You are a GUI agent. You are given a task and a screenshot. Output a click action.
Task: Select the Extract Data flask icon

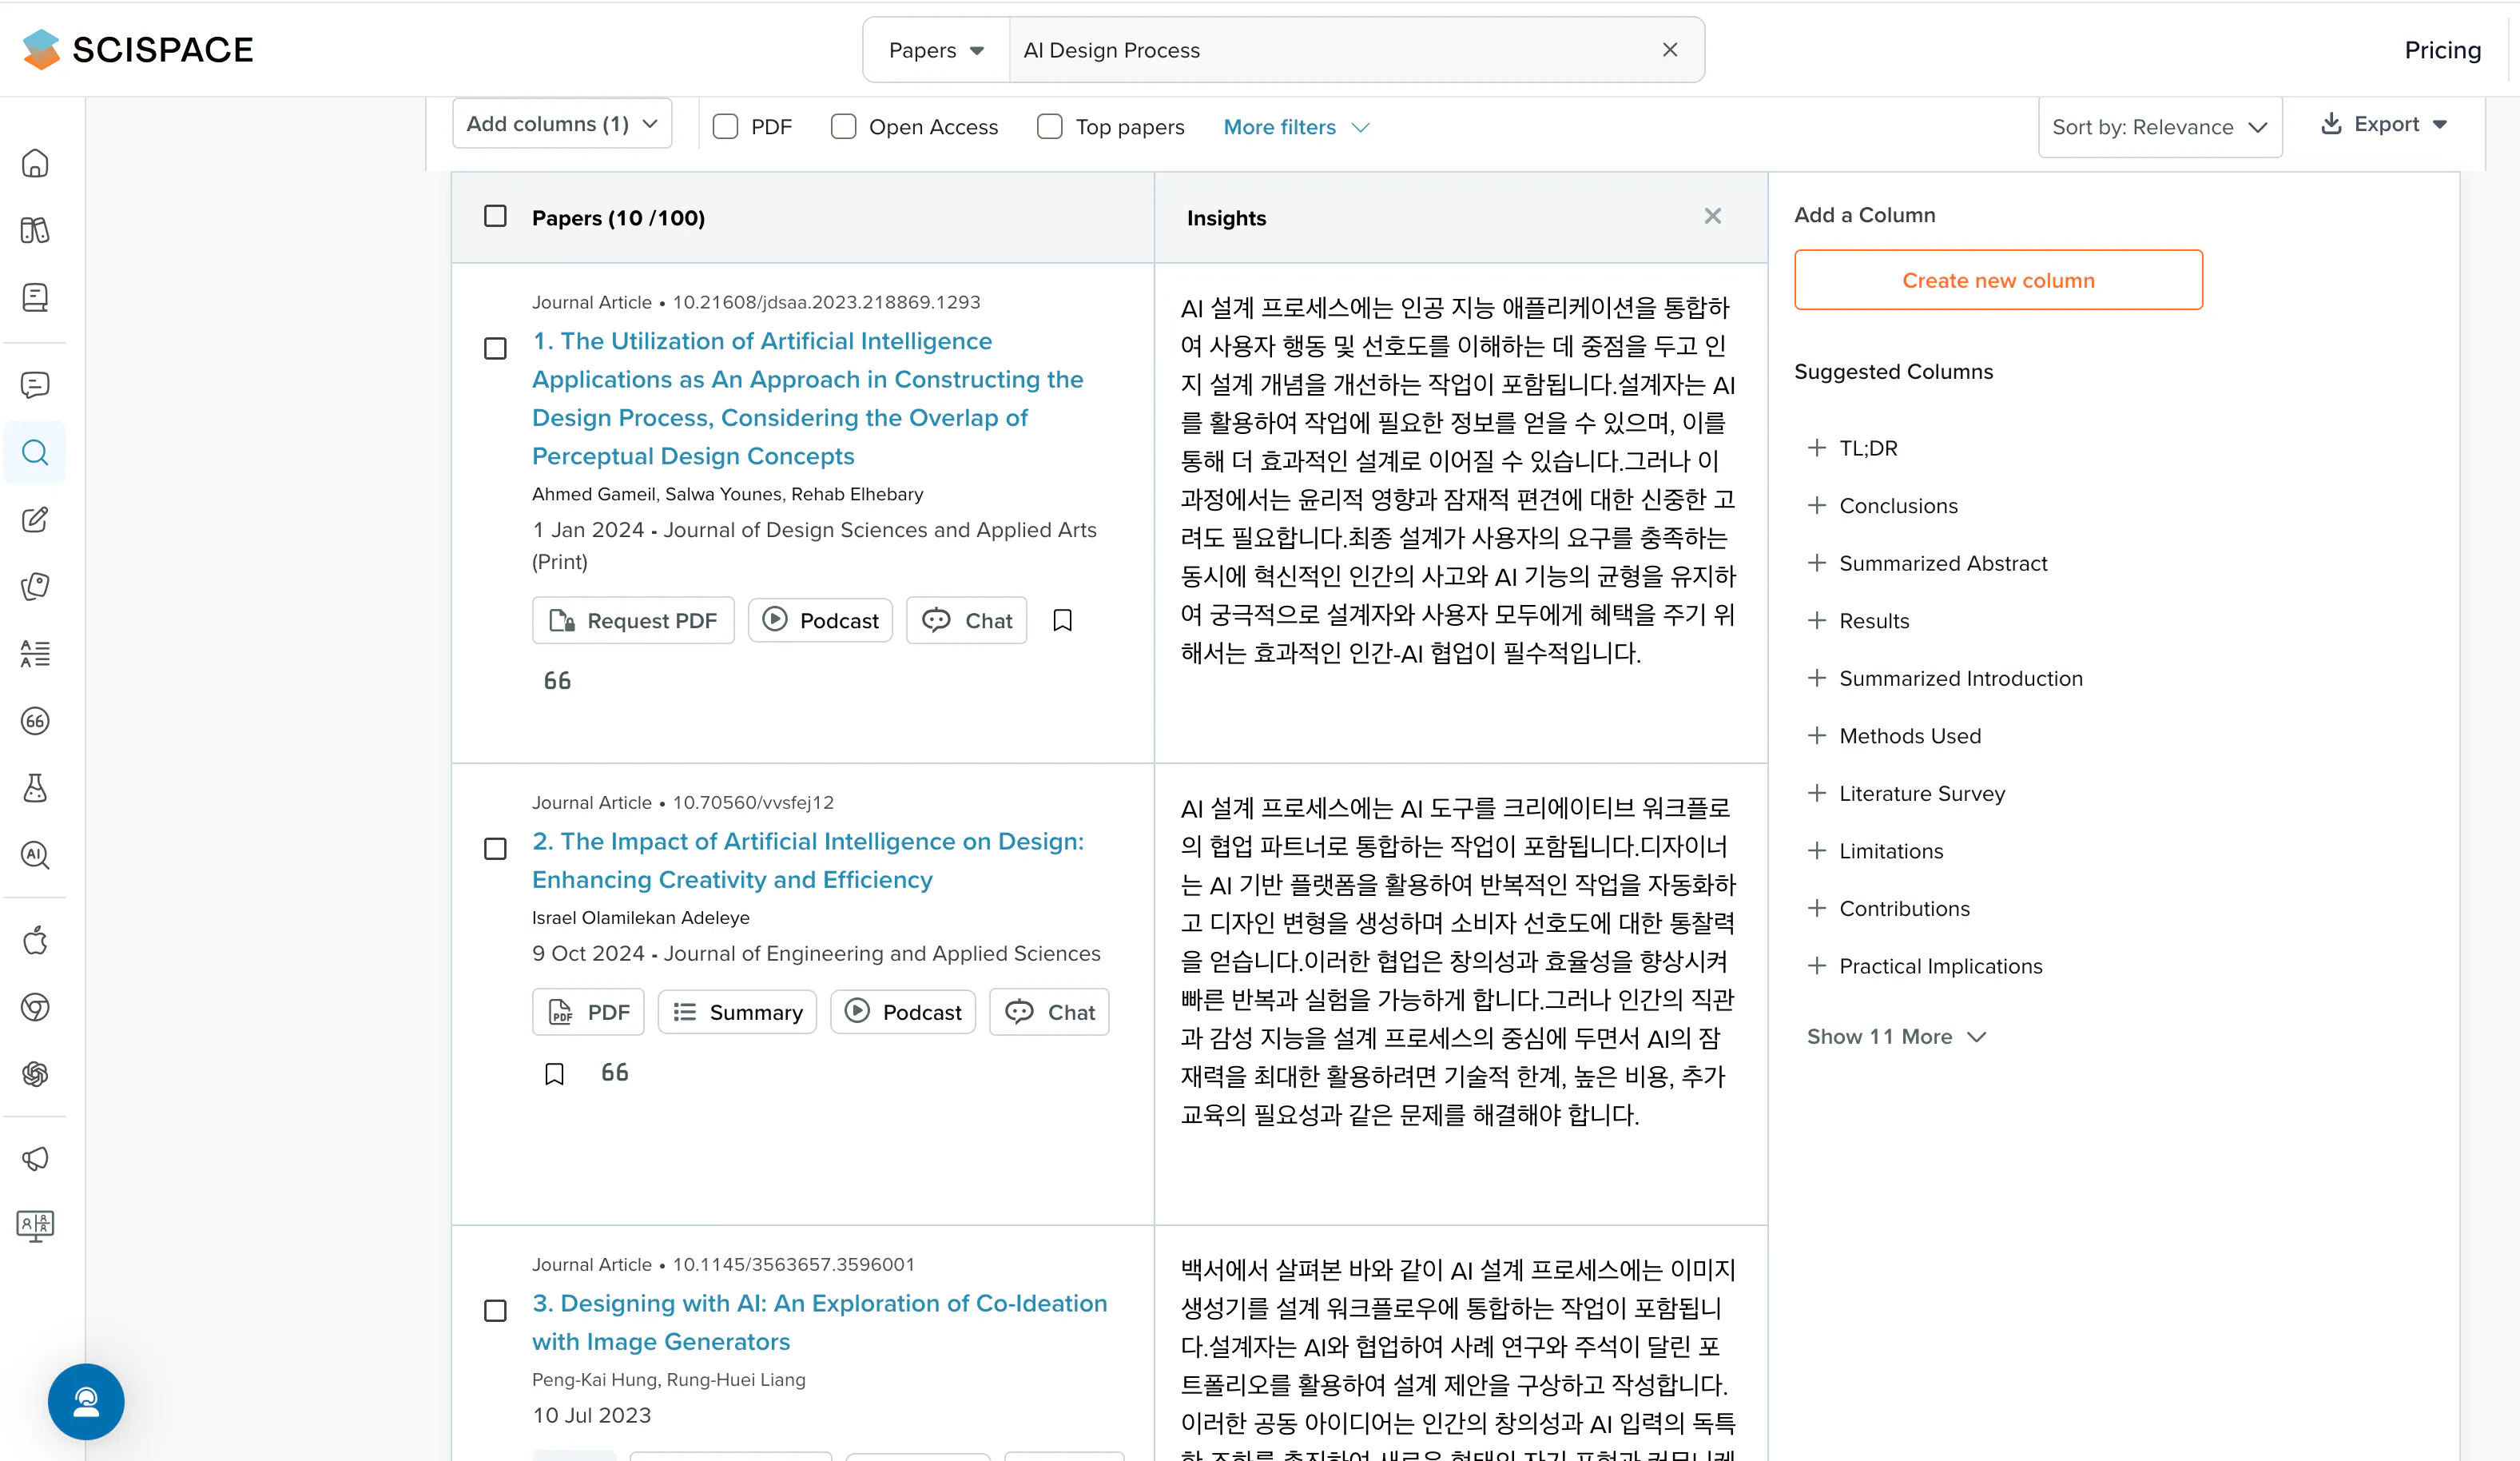[35, 788]
